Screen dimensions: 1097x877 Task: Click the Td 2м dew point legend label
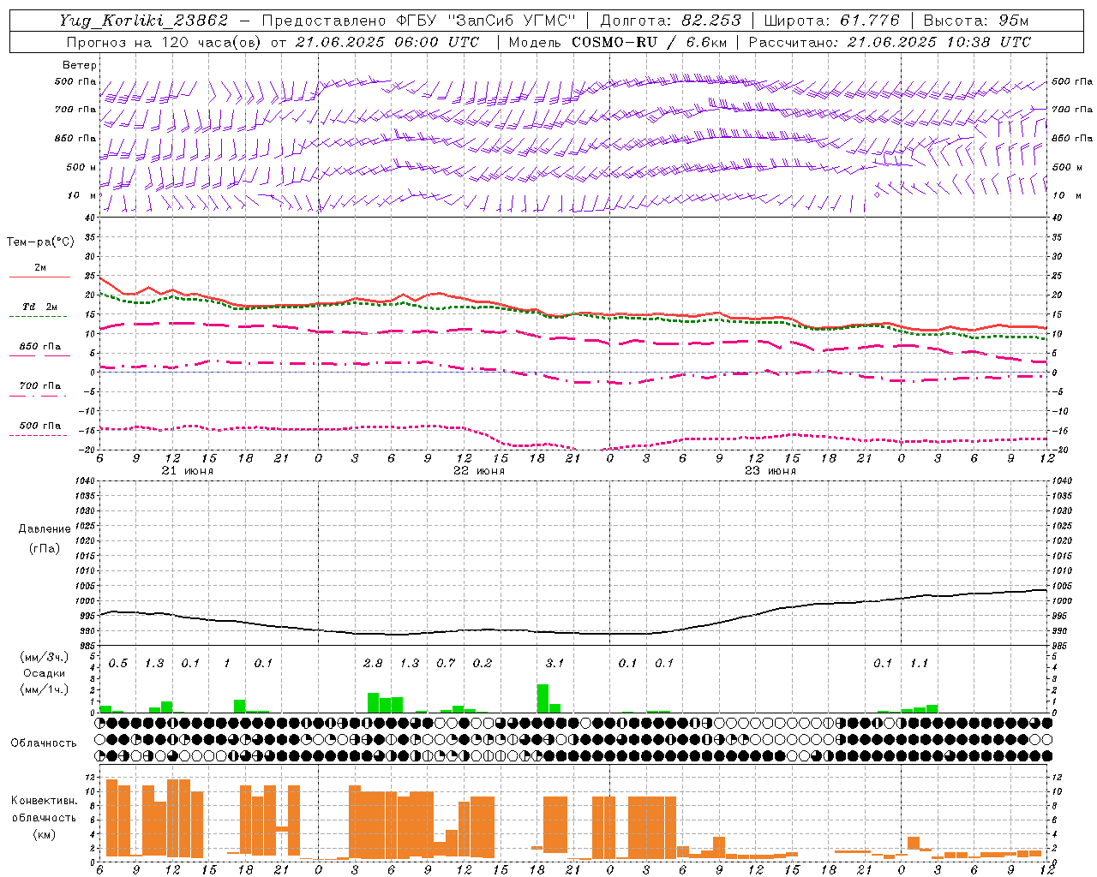coord(39,307)
